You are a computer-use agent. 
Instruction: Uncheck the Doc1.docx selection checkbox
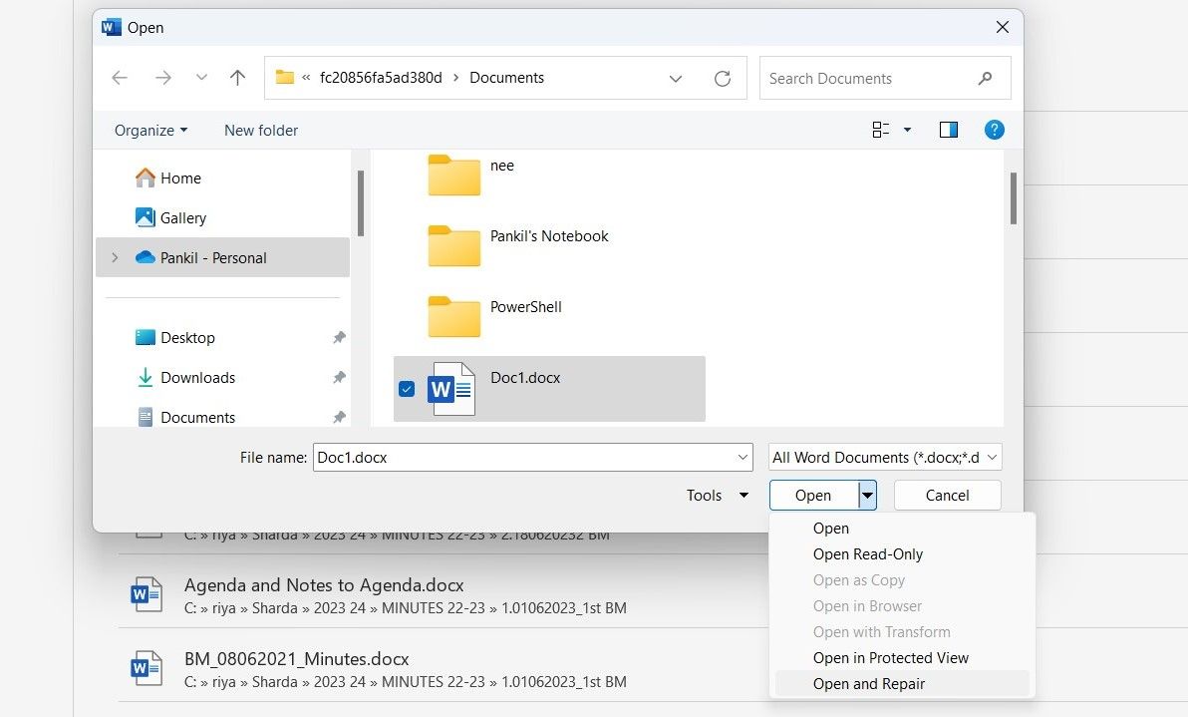pyautogui.click(x=406, y=389)
